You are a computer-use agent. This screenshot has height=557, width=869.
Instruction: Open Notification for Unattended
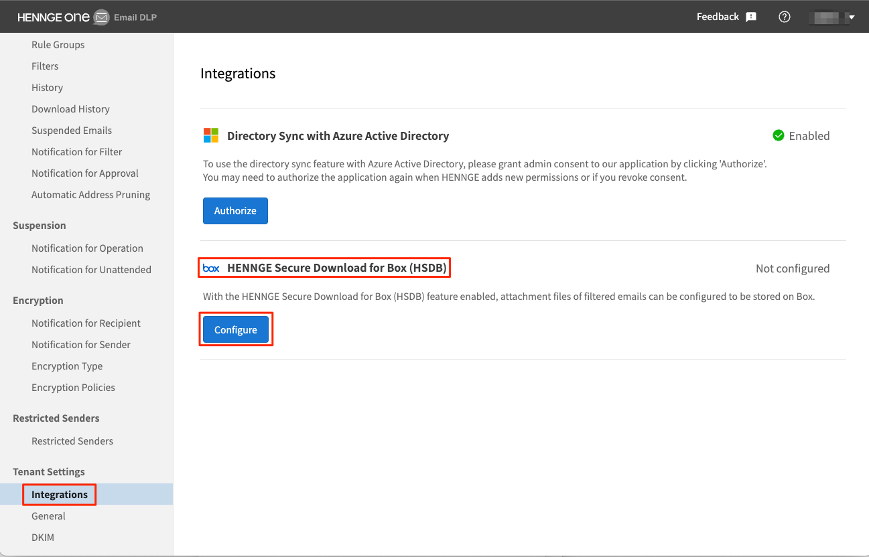[x=91, y=270]
